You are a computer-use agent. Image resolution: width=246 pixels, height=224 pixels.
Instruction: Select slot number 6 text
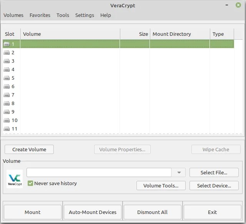(x=13, y=87)
